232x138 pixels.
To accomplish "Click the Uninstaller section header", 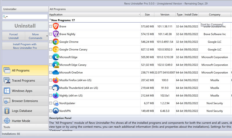I will pyautogui.click(x=25, y=9).
